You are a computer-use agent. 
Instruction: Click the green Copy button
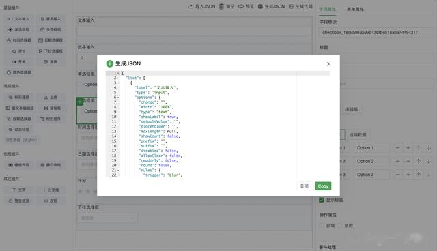323,186
